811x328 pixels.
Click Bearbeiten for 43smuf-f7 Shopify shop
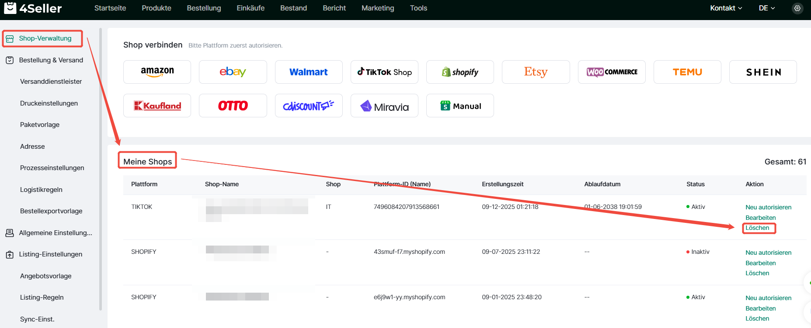[x=760, y=263]
